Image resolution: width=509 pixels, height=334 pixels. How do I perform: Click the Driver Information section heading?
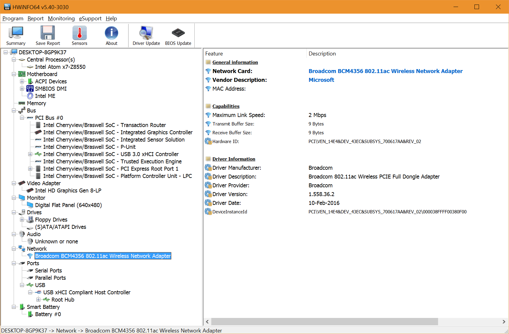point(234,159)
